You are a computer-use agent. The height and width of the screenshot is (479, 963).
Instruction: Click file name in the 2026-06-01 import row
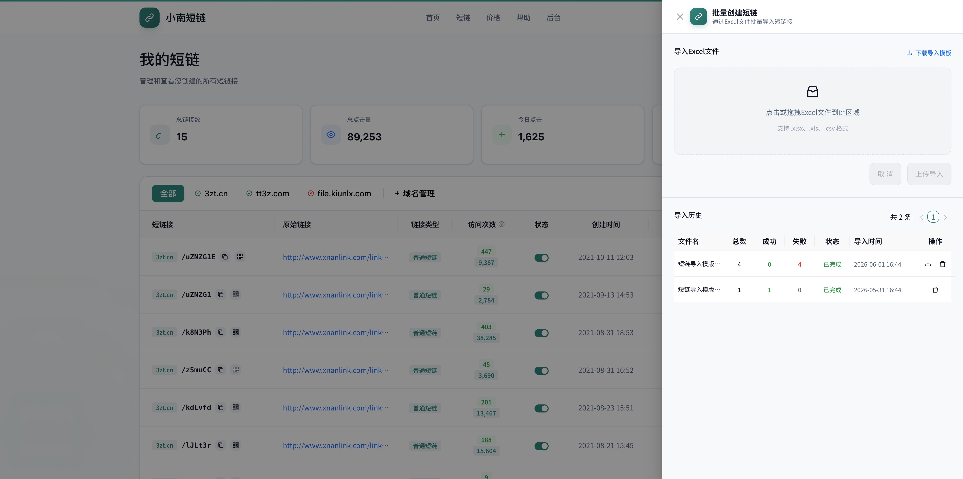699,264
